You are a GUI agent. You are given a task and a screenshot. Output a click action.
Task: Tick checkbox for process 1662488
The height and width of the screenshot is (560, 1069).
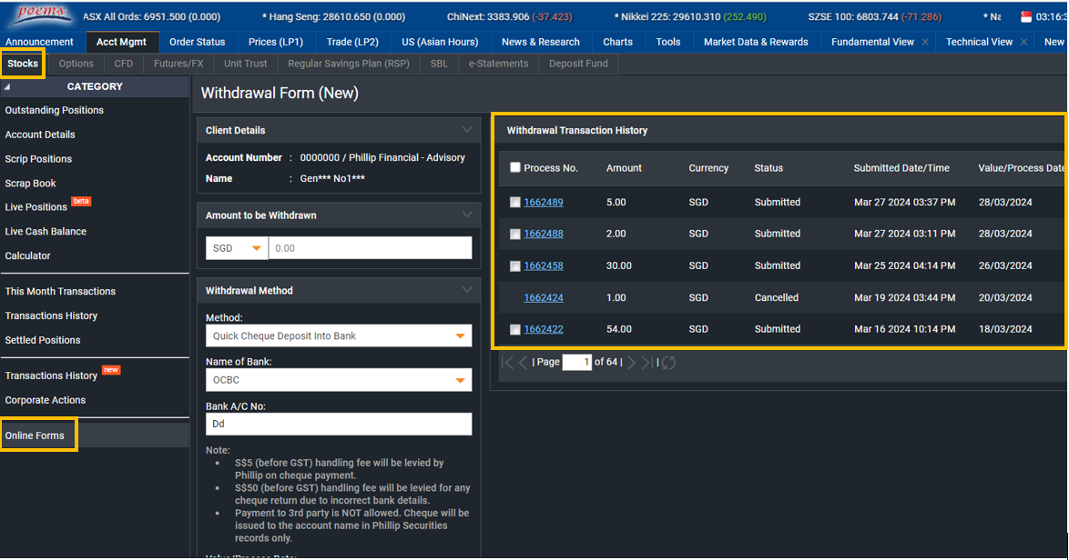tap(515, 234)
